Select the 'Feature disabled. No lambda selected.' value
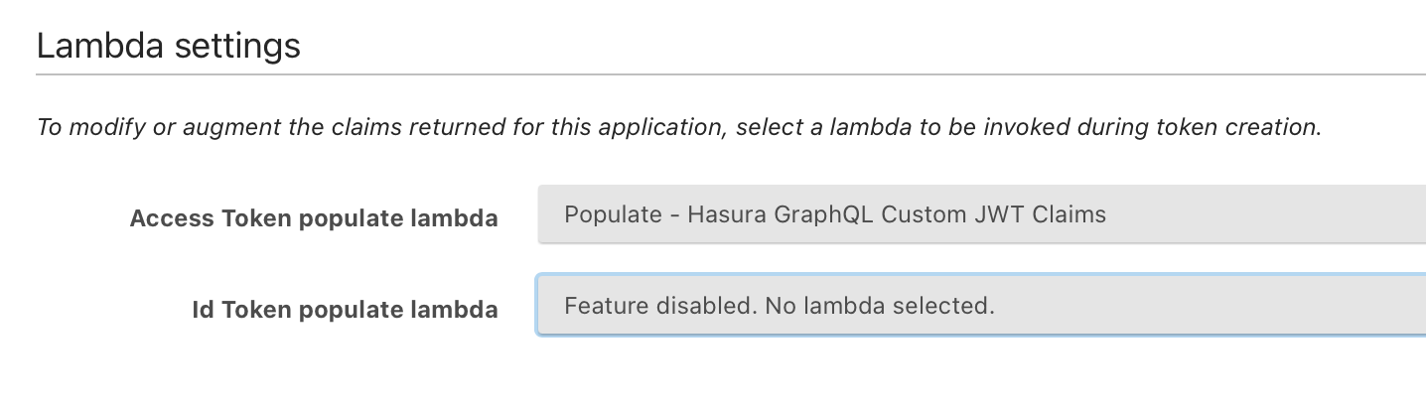 [x=779, y=306]
